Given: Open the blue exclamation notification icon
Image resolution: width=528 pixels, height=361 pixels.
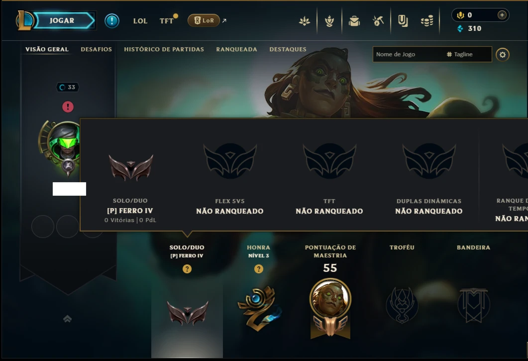Looking at the screenshot, I should (x=112, y=21).
